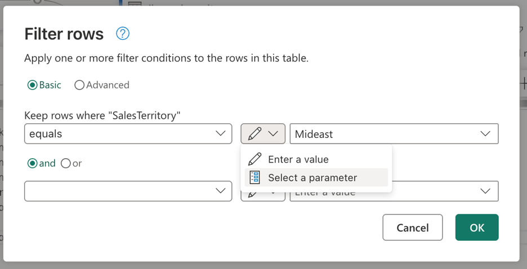Confirm the filter with OK
This screenshot has width=527, height=269.
coord(477,227)
